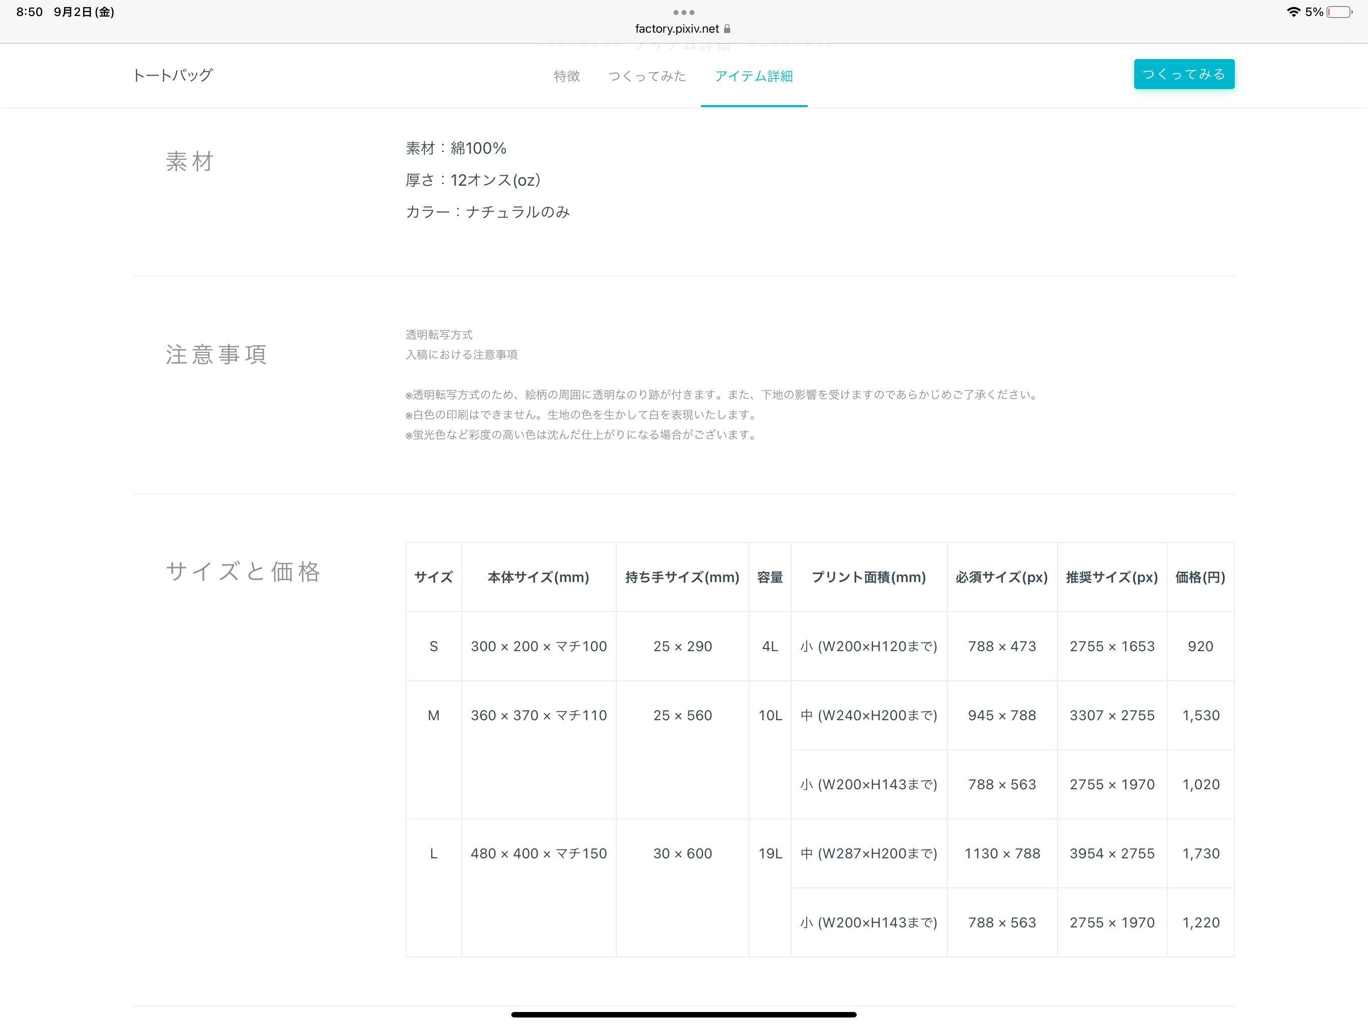1368x1025 pixels.
Task: Tap the トートバッグ page title
Action: click(x=173, y=75)
